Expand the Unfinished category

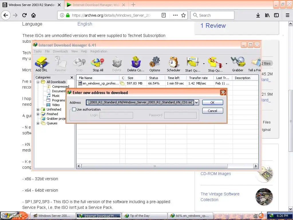(38, 109)
